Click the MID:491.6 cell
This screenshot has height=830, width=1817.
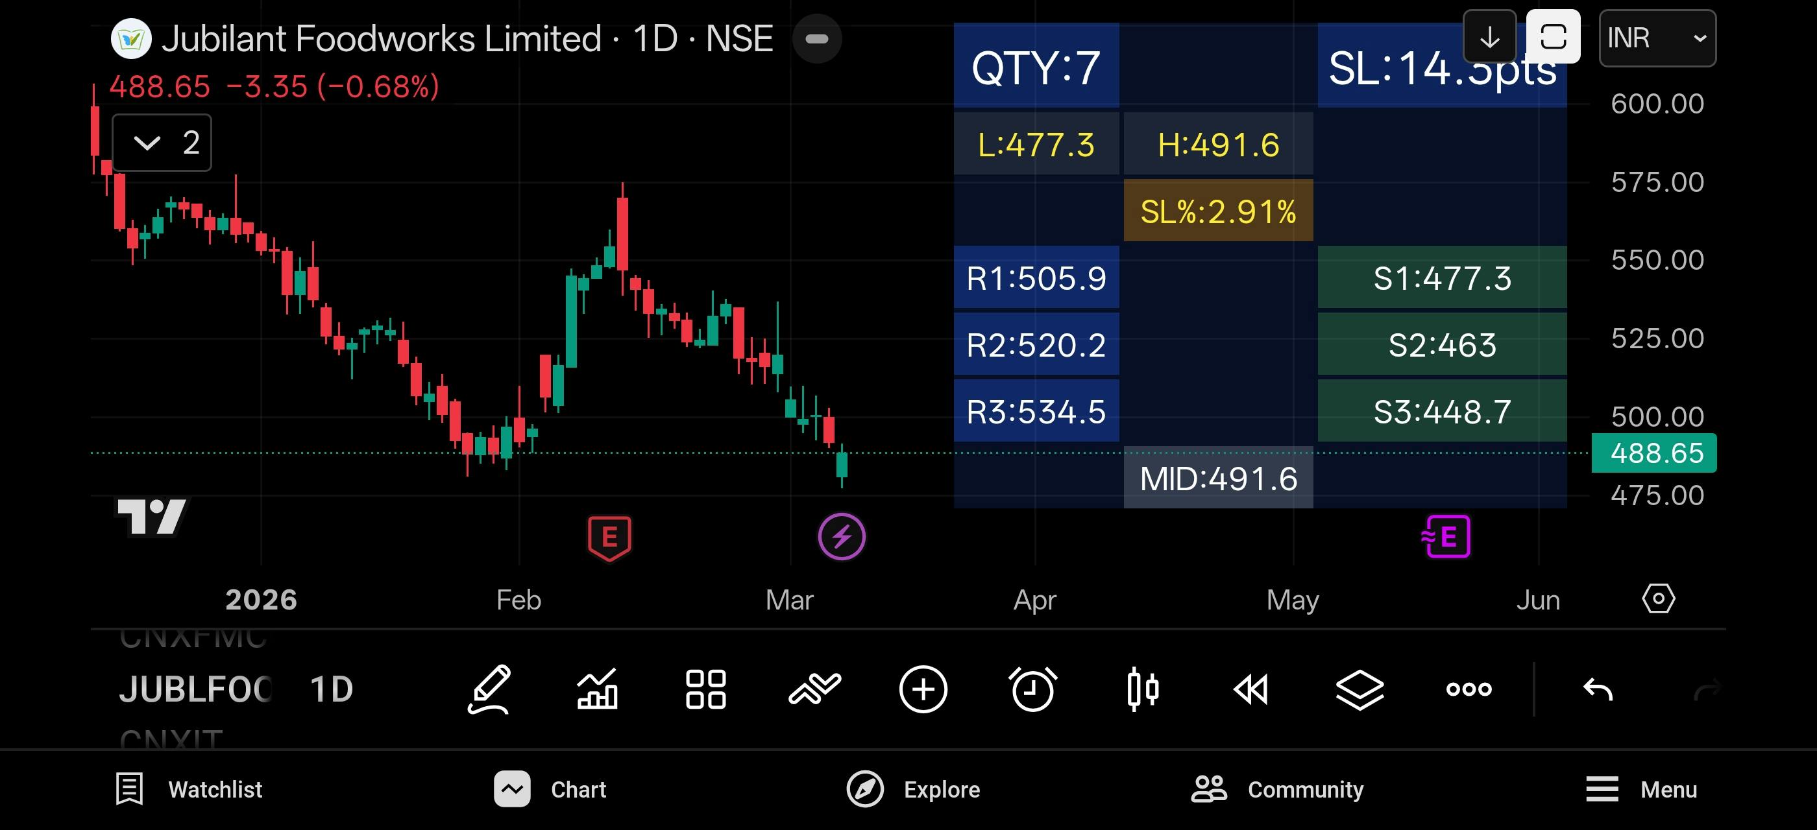(1218, 478)
